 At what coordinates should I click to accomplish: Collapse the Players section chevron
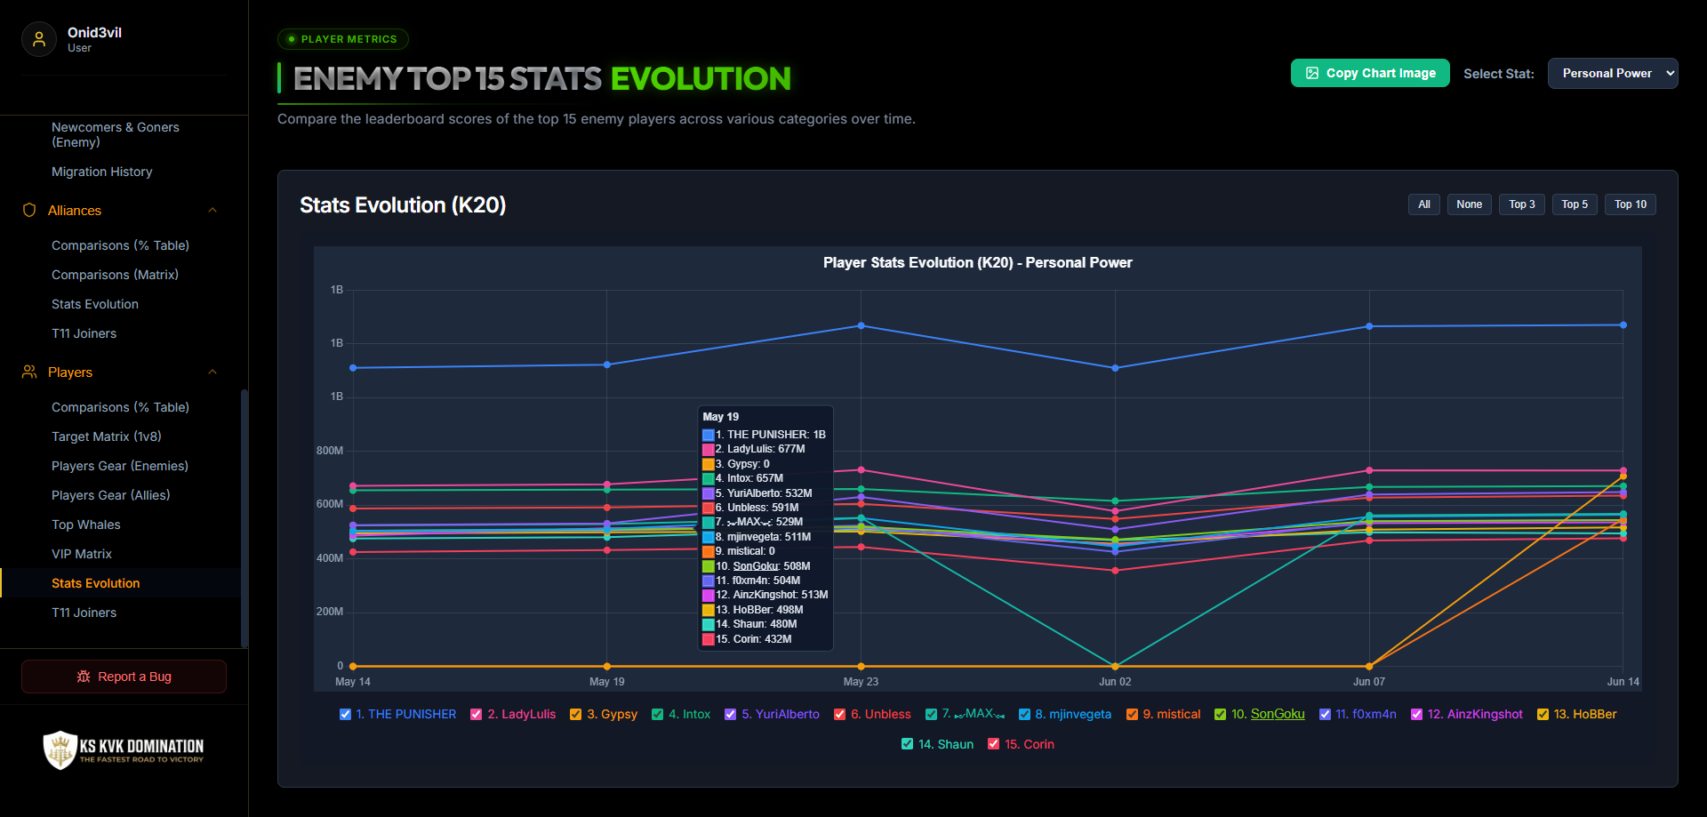pos(212,372)
